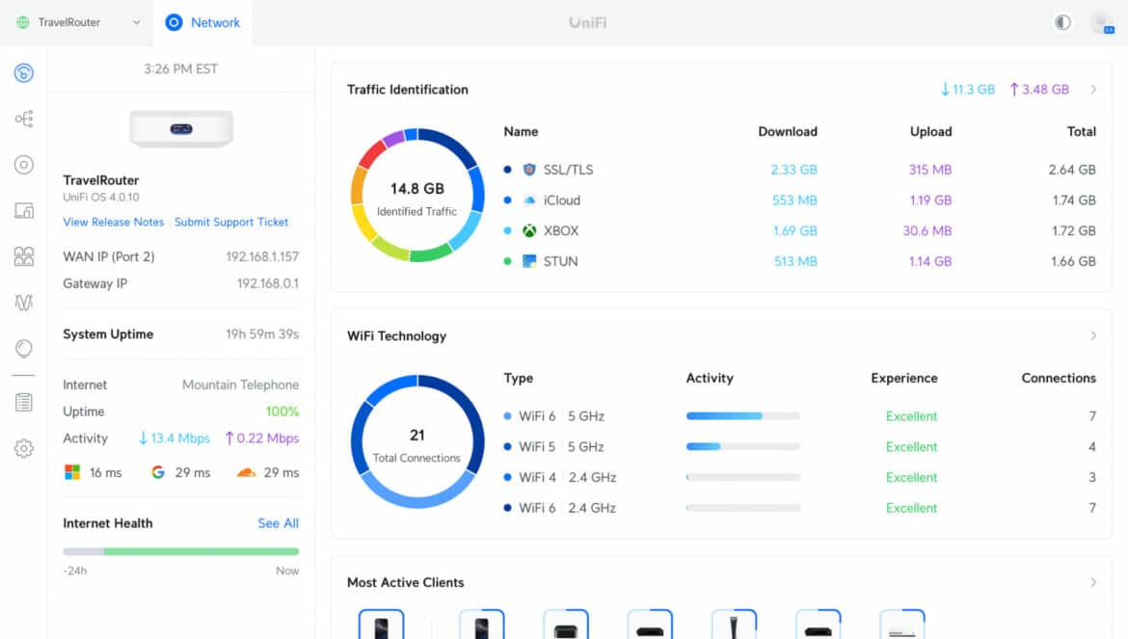1128x639 pixels.
Task: Click the WiFi 6 5 GHz activity bar
Action: click(743, 416)
